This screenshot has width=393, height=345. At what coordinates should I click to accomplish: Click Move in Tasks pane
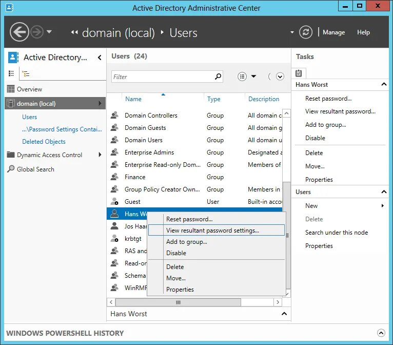(x=315, y=166)
